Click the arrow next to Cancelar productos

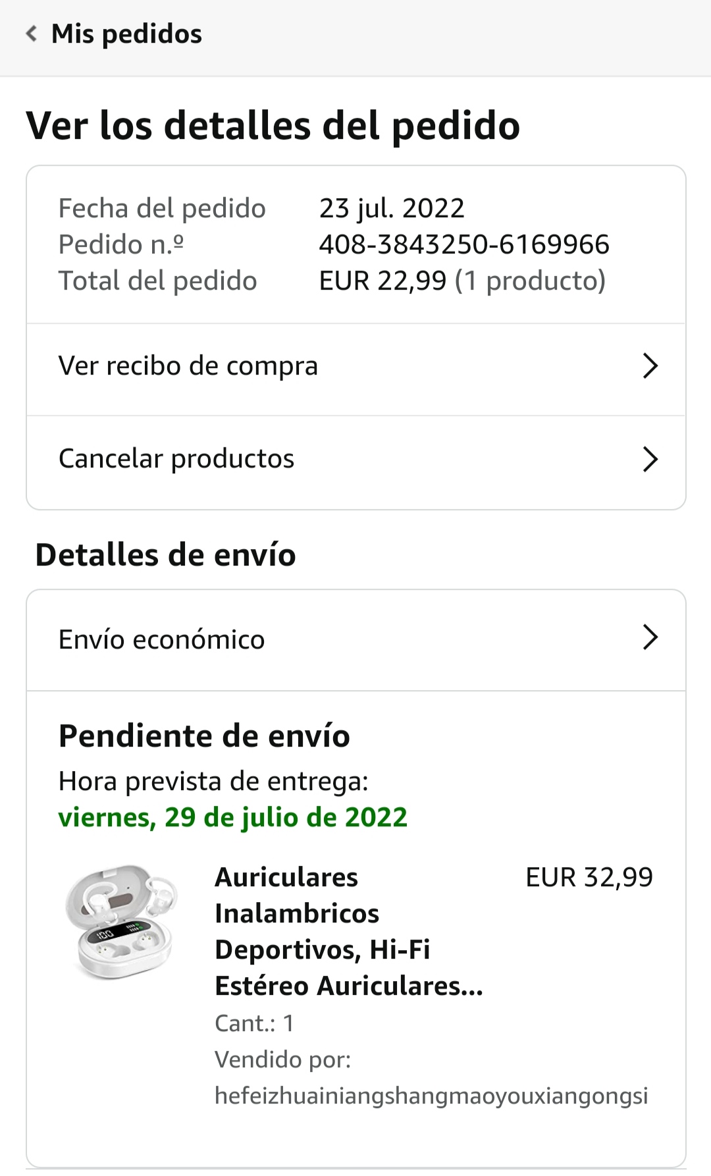click(x=650, y=460)
